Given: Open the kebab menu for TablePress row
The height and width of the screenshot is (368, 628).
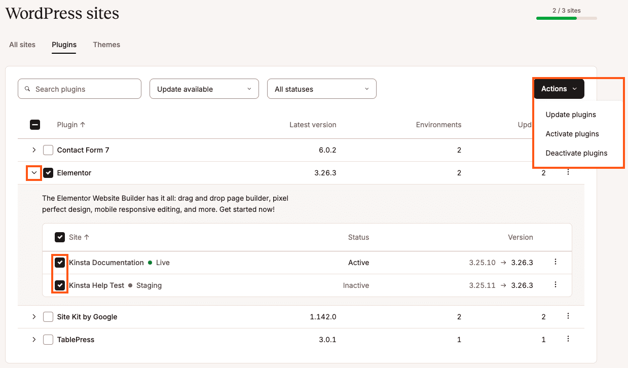Looking at the screenshot, I should 568,339.
